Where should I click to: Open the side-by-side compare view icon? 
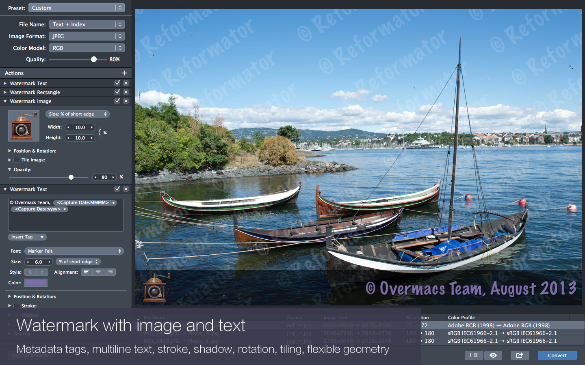click(x=474, y=355)
